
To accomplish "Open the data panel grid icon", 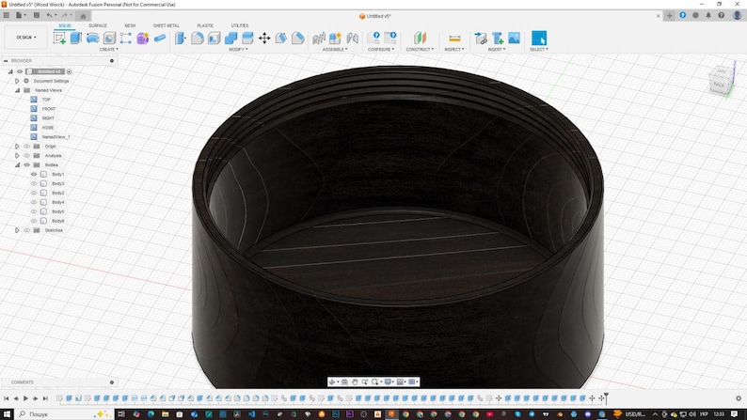I will tap(6, 15).
